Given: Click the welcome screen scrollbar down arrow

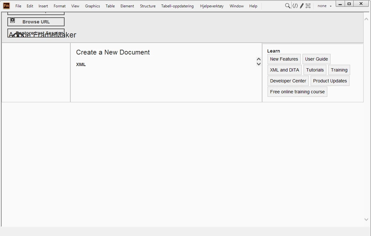Looking at the screenshot, I should (366, 219).
